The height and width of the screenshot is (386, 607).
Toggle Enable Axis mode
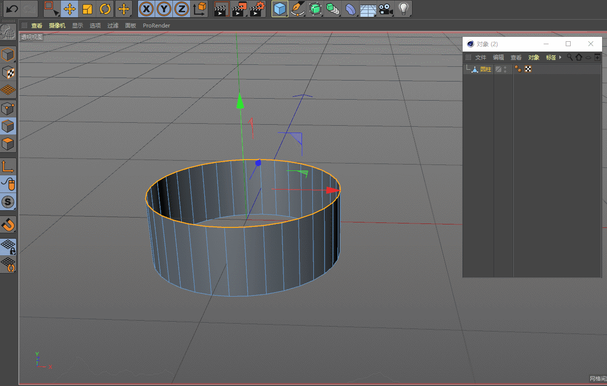coord(8,166)
